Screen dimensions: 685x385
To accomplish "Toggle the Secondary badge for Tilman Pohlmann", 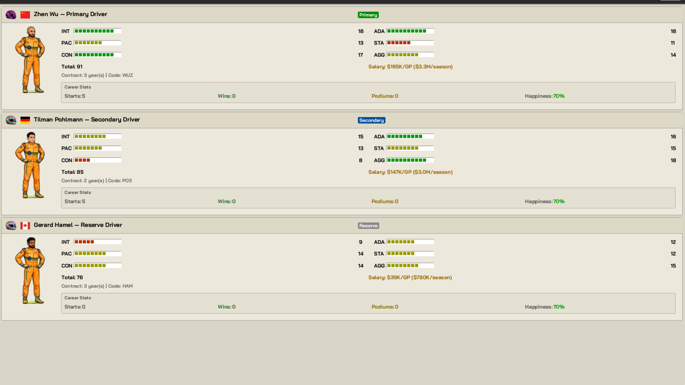I will tap(371, 120).
